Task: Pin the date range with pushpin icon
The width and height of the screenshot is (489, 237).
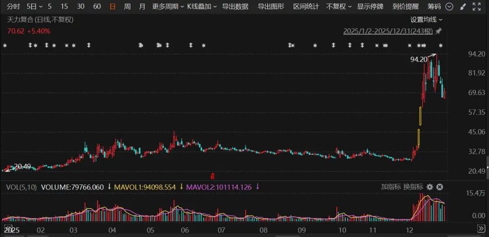Action: (438, 31)
